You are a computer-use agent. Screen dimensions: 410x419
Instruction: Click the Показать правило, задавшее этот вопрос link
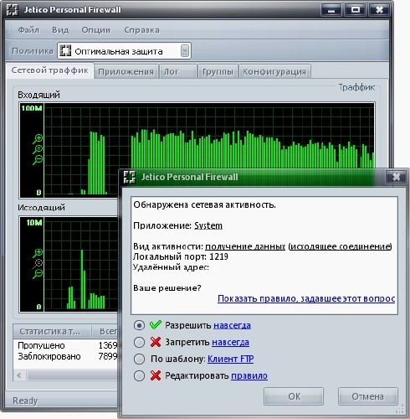306,298
